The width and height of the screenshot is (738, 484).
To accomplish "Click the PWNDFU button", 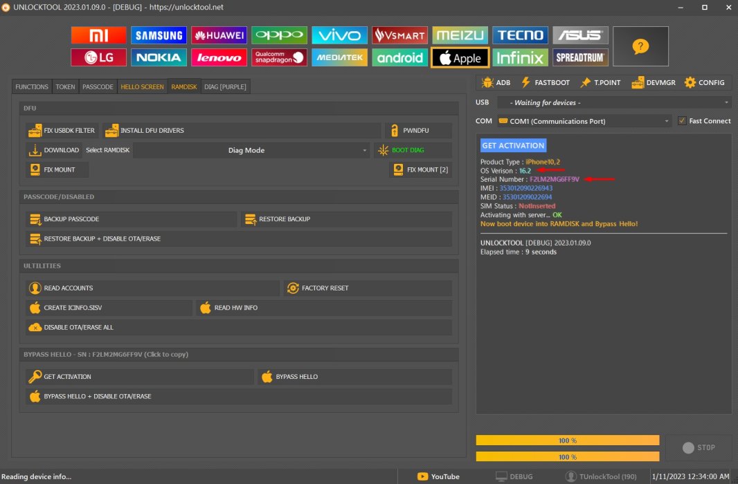I will [418, 131].
